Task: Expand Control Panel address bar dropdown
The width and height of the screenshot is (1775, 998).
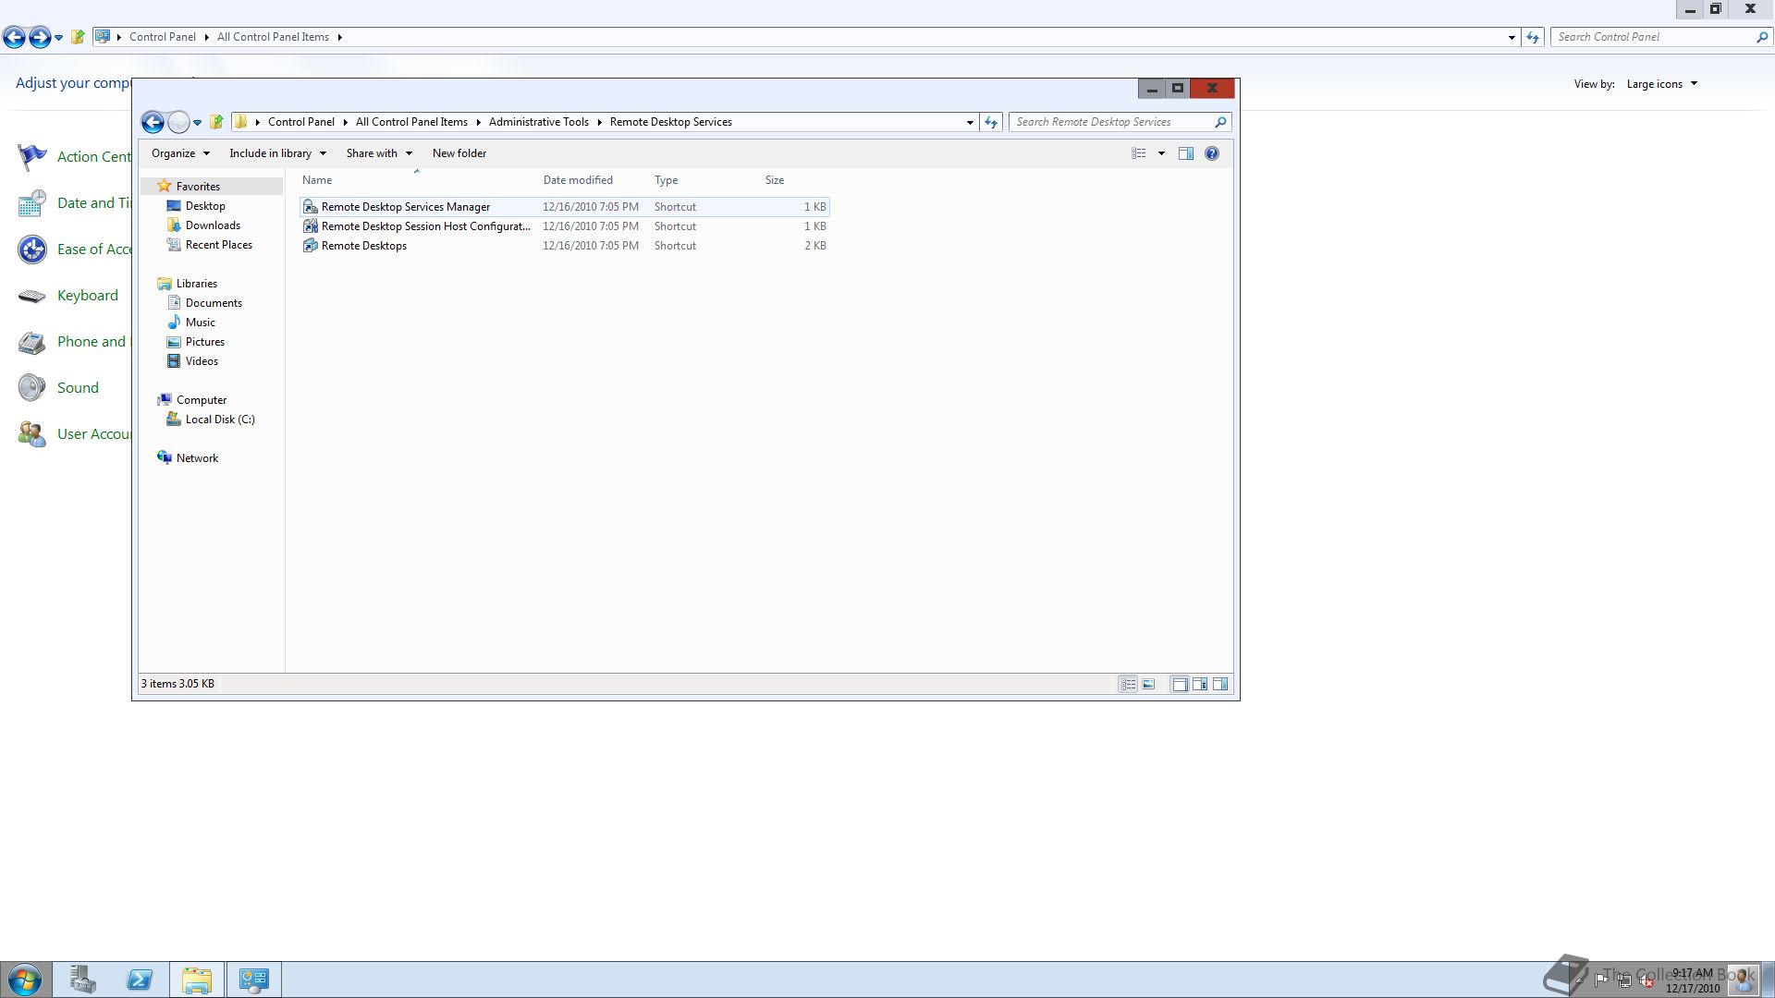Action: point(1512,37)
